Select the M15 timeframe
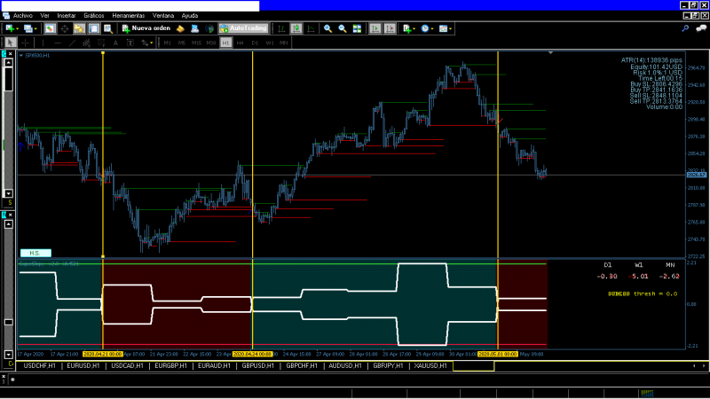 (196, 43)
